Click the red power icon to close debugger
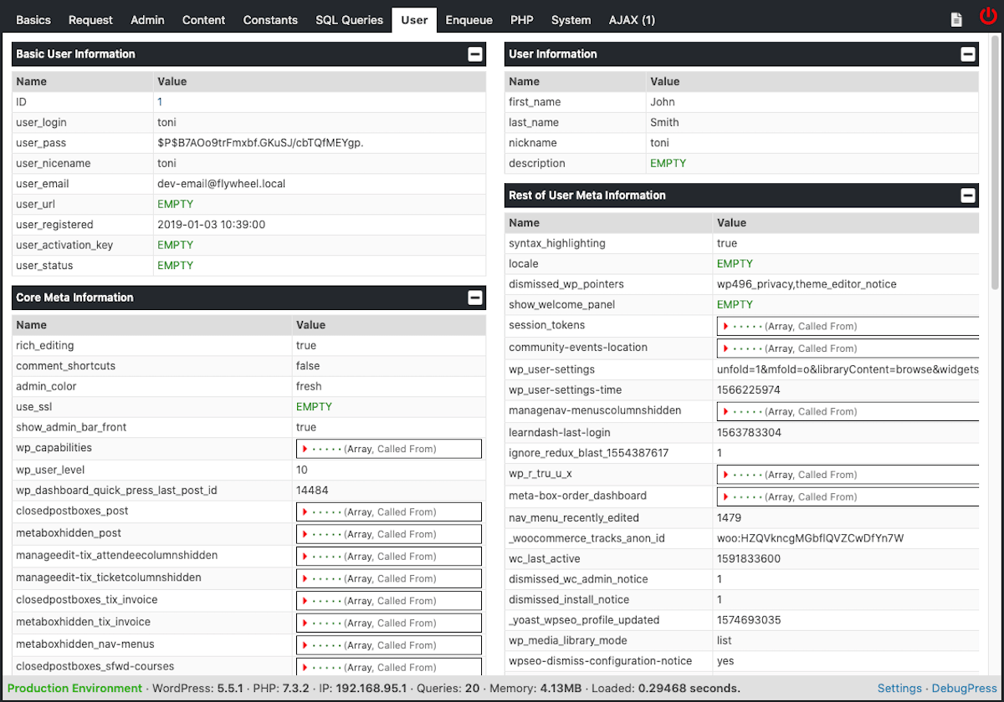 point(988,18)
